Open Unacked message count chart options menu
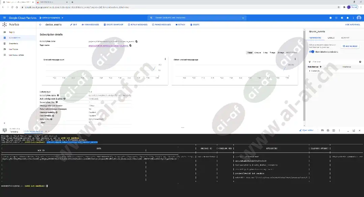Image resolution: width=364 pixels, height=197 pixels. tap(165, 59)
